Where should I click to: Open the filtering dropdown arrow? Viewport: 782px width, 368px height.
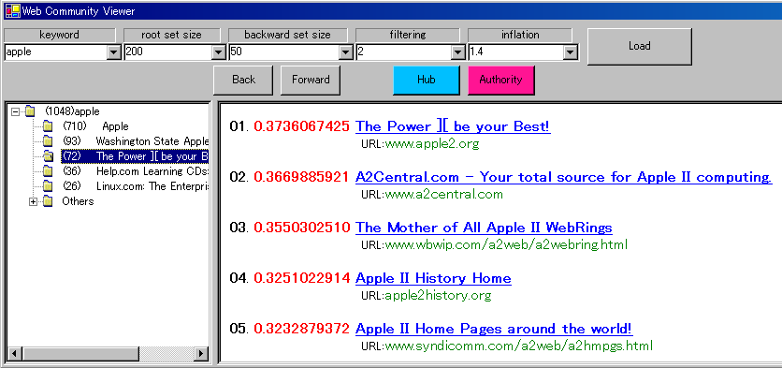(x=457, y=52)
